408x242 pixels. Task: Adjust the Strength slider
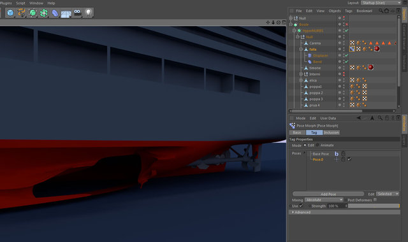pyautogui.click(x=374, y=206)
